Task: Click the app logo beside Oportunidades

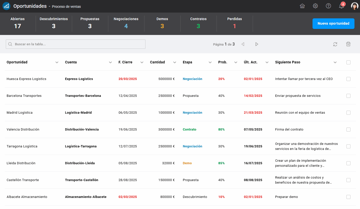Action: (6, 6)
